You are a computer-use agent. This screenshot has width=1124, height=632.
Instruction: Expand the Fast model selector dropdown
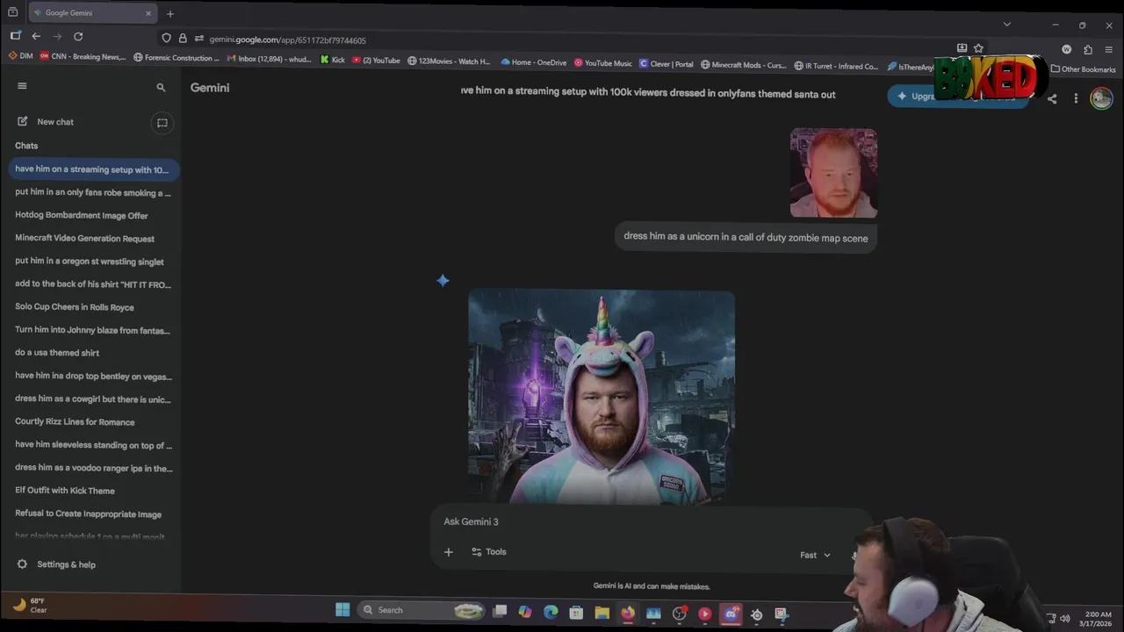[x=815, y=555]
